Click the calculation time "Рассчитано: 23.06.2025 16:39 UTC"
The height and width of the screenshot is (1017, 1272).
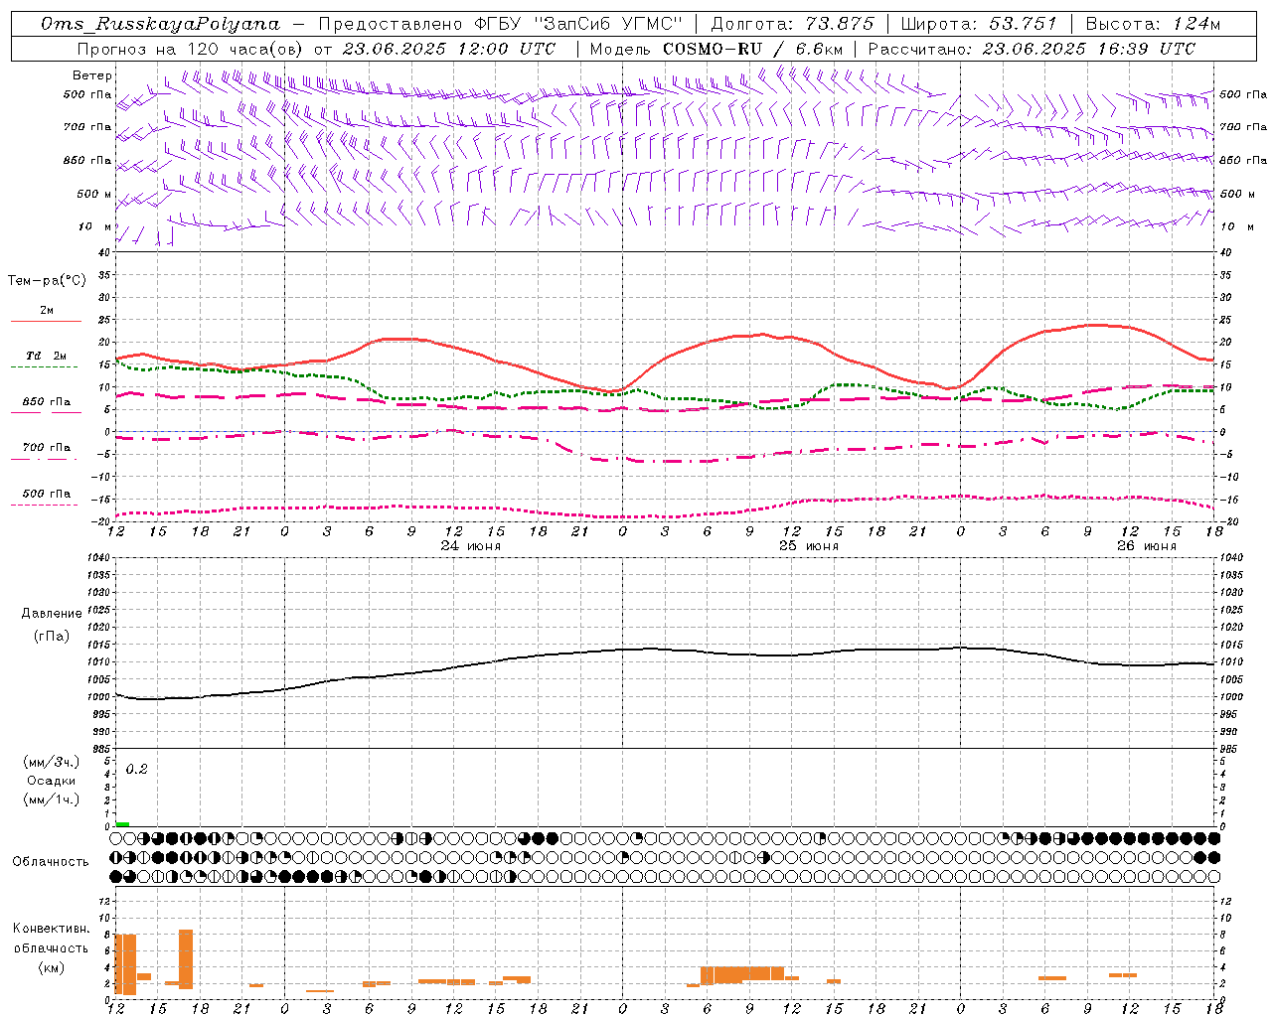coord(1032,49)
